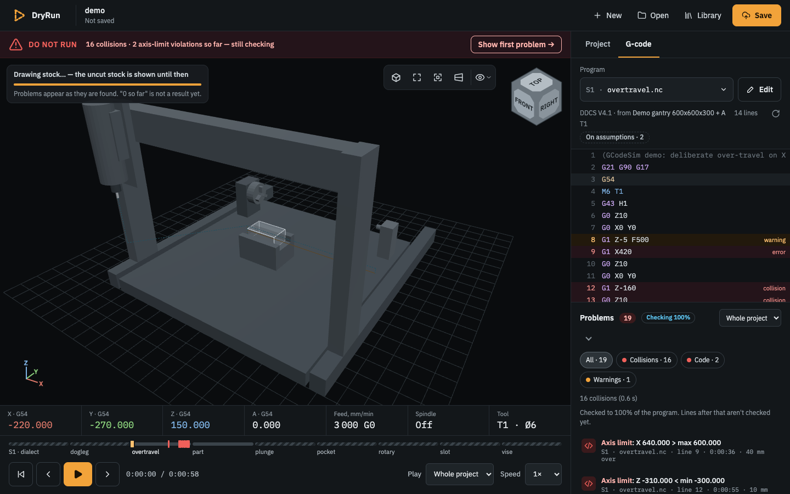Click the RIGHT face of the view cube
790x494 pixels.
pos(549,104)
